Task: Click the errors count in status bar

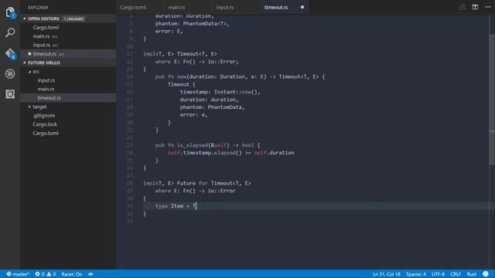Action: 39,274
